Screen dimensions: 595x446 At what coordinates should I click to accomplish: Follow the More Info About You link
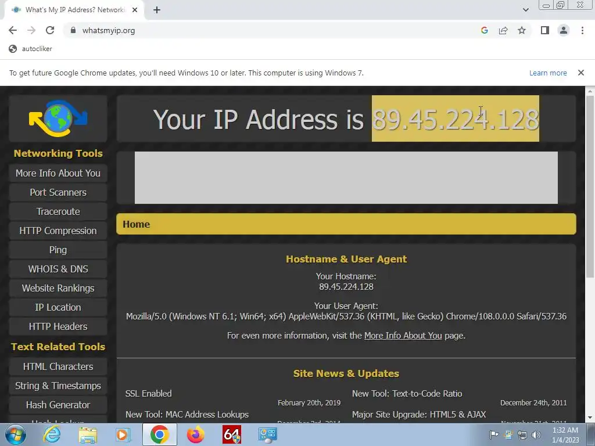click(x=403, y=336)
